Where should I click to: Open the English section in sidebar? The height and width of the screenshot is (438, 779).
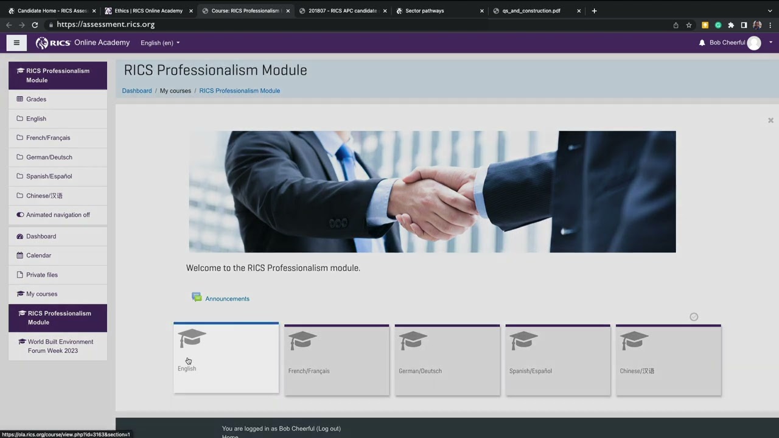coord(58,119)
